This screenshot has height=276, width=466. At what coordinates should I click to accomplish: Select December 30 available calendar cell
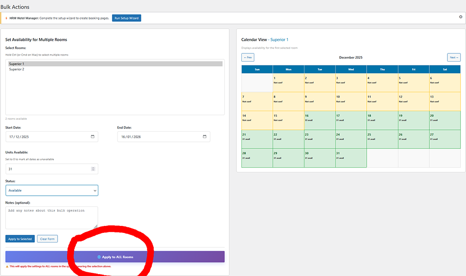pyautogui.click(x=320, y=158)
